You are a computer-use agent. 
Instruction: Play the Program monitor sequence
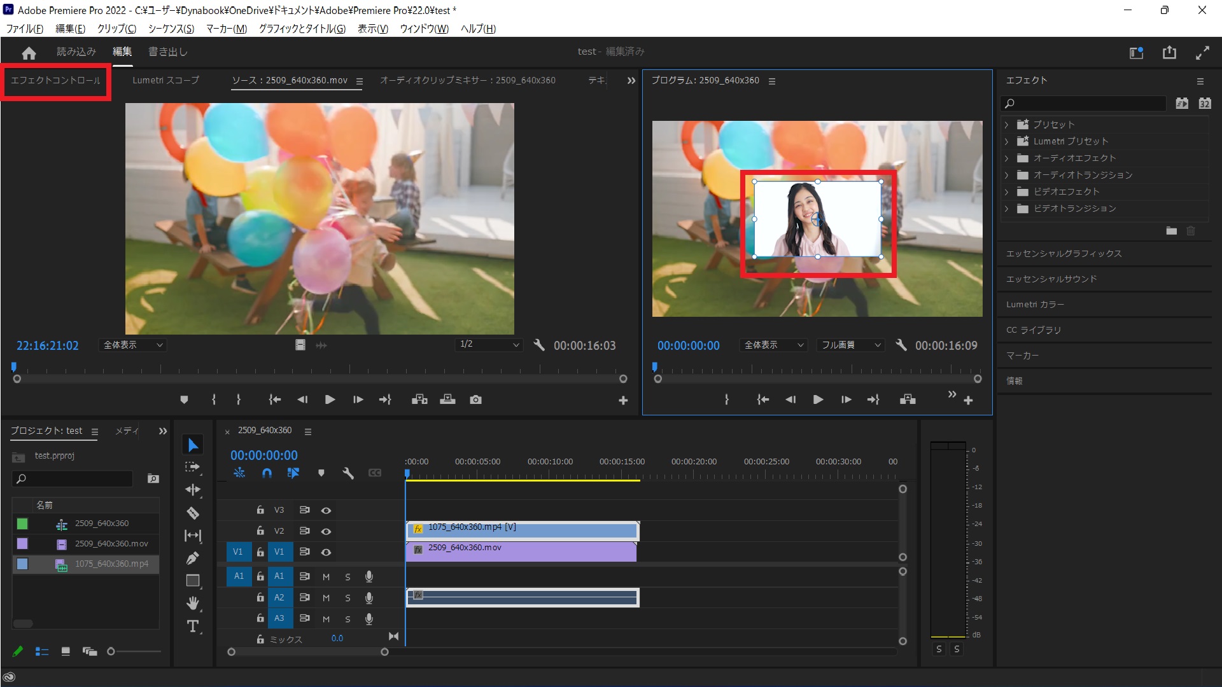818,399
